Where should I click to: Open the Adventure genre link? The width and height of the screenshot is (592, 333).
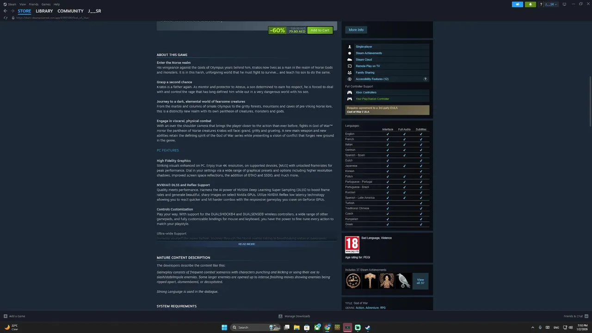[x=372, y=308]
